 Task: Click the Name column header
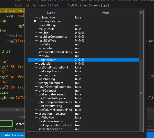pyautogui.click(x=51, y=13)
